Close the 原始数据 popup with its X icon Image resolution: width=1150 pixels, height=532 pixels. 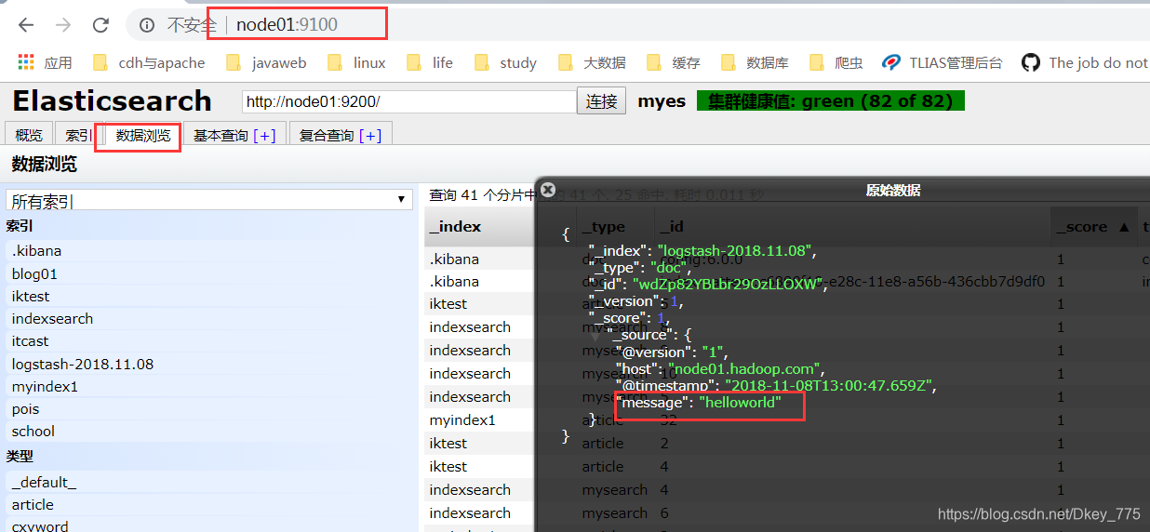(x=548, y=189)
